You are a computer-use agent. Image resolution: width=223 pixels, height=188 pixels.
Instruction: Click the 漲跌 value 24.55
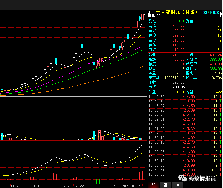pyautogui.click(x=179, y=60)
